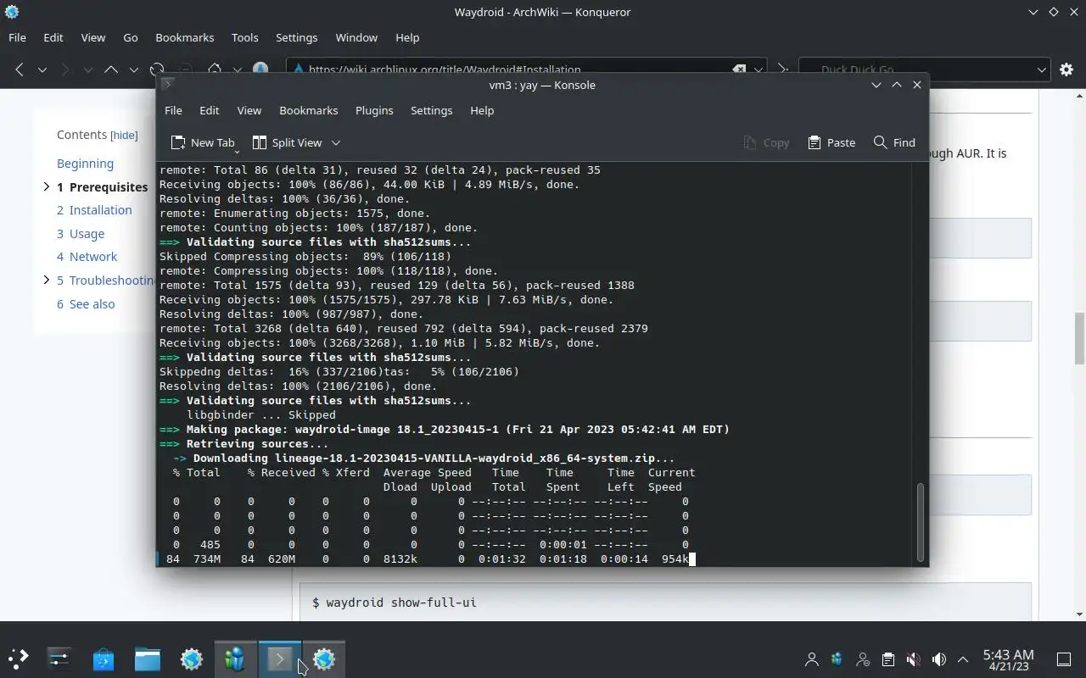The height and width of the screenshot is (678, 1086).
Task: Open Konsole Help menu
Action: (482, 110)
